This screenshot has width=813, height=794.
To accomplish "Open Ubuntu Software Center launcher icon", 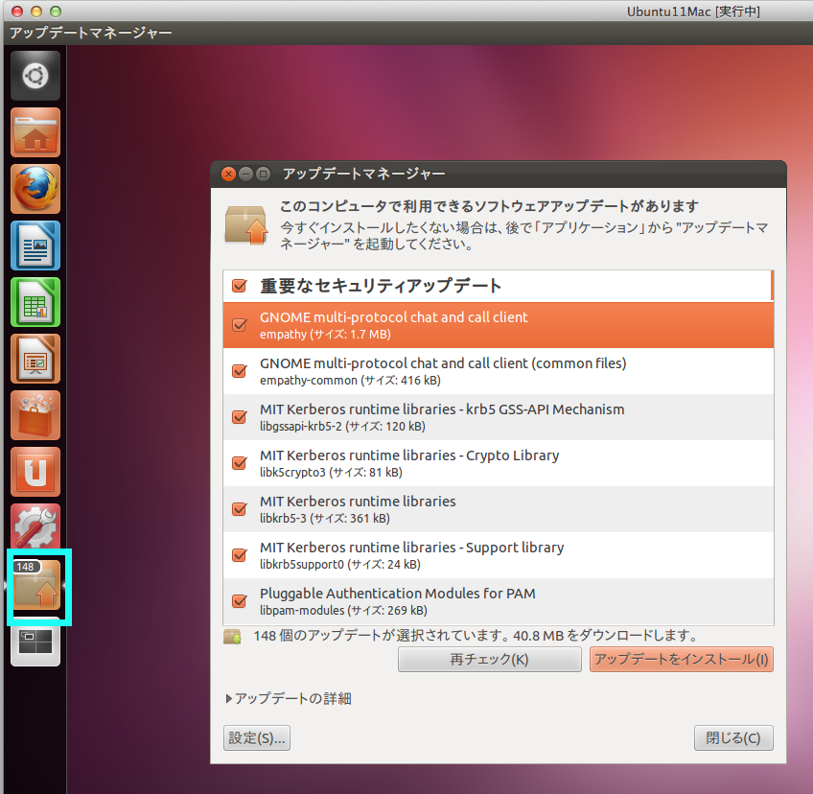I will (35, 415).
